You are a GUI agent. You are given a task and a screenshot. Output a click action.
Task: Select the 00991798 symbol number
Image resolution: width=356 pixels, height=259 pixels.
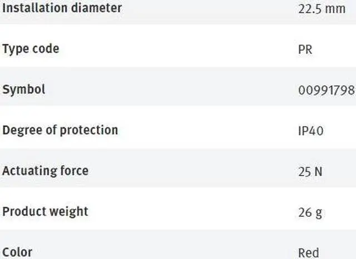click(x=326, y=90)
